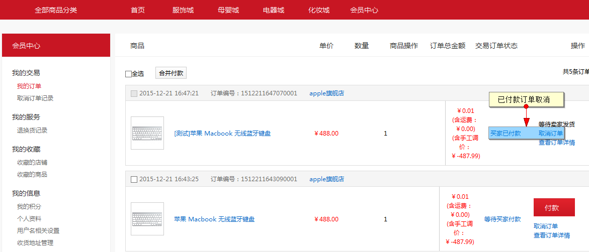Click the 单价 column header
The image size is (589, 252).
[x=326, y=46]
